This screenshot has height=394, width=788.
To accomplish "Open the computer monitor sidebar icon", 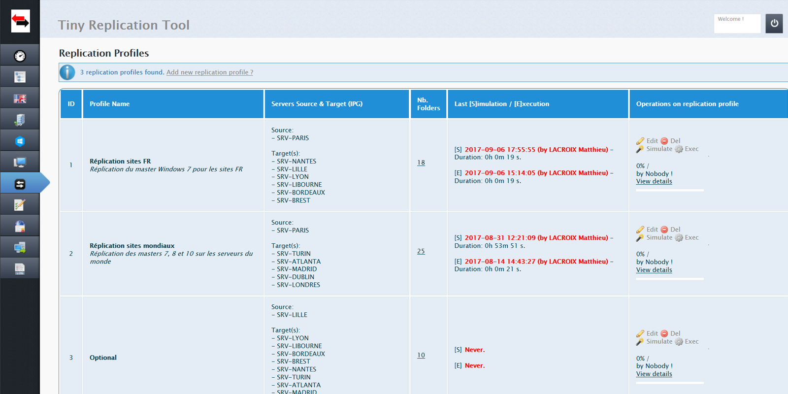I will 20,163.
